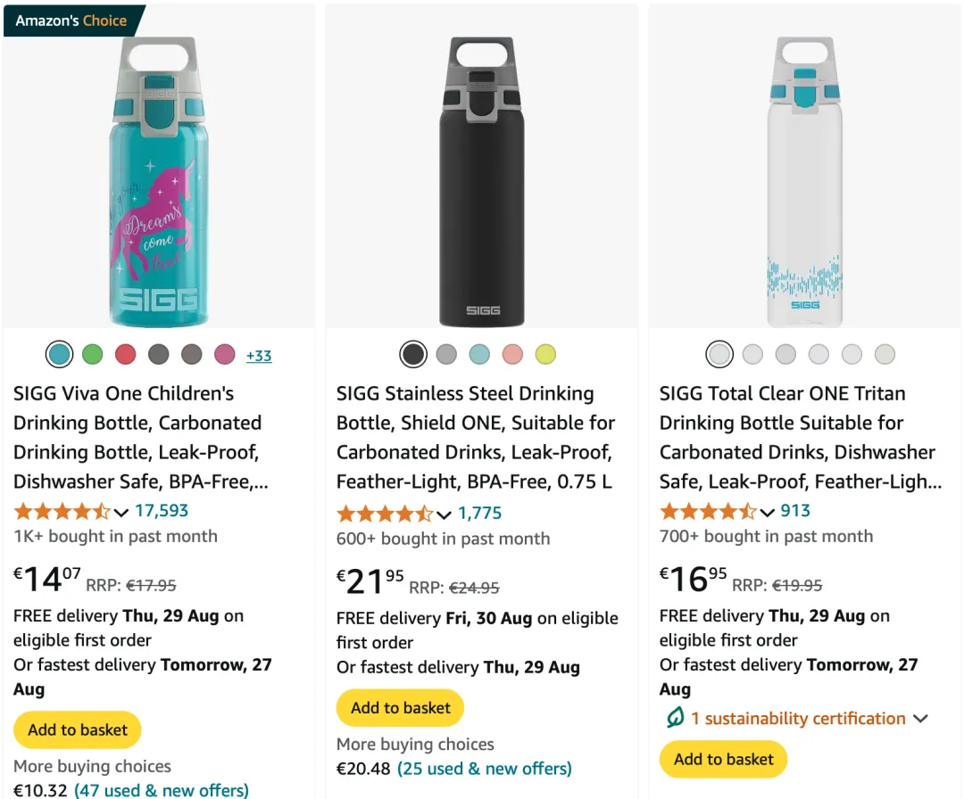Select light teal swatch for Shield ONE bottle
The image size is (964, 799).
coord(479,355)
